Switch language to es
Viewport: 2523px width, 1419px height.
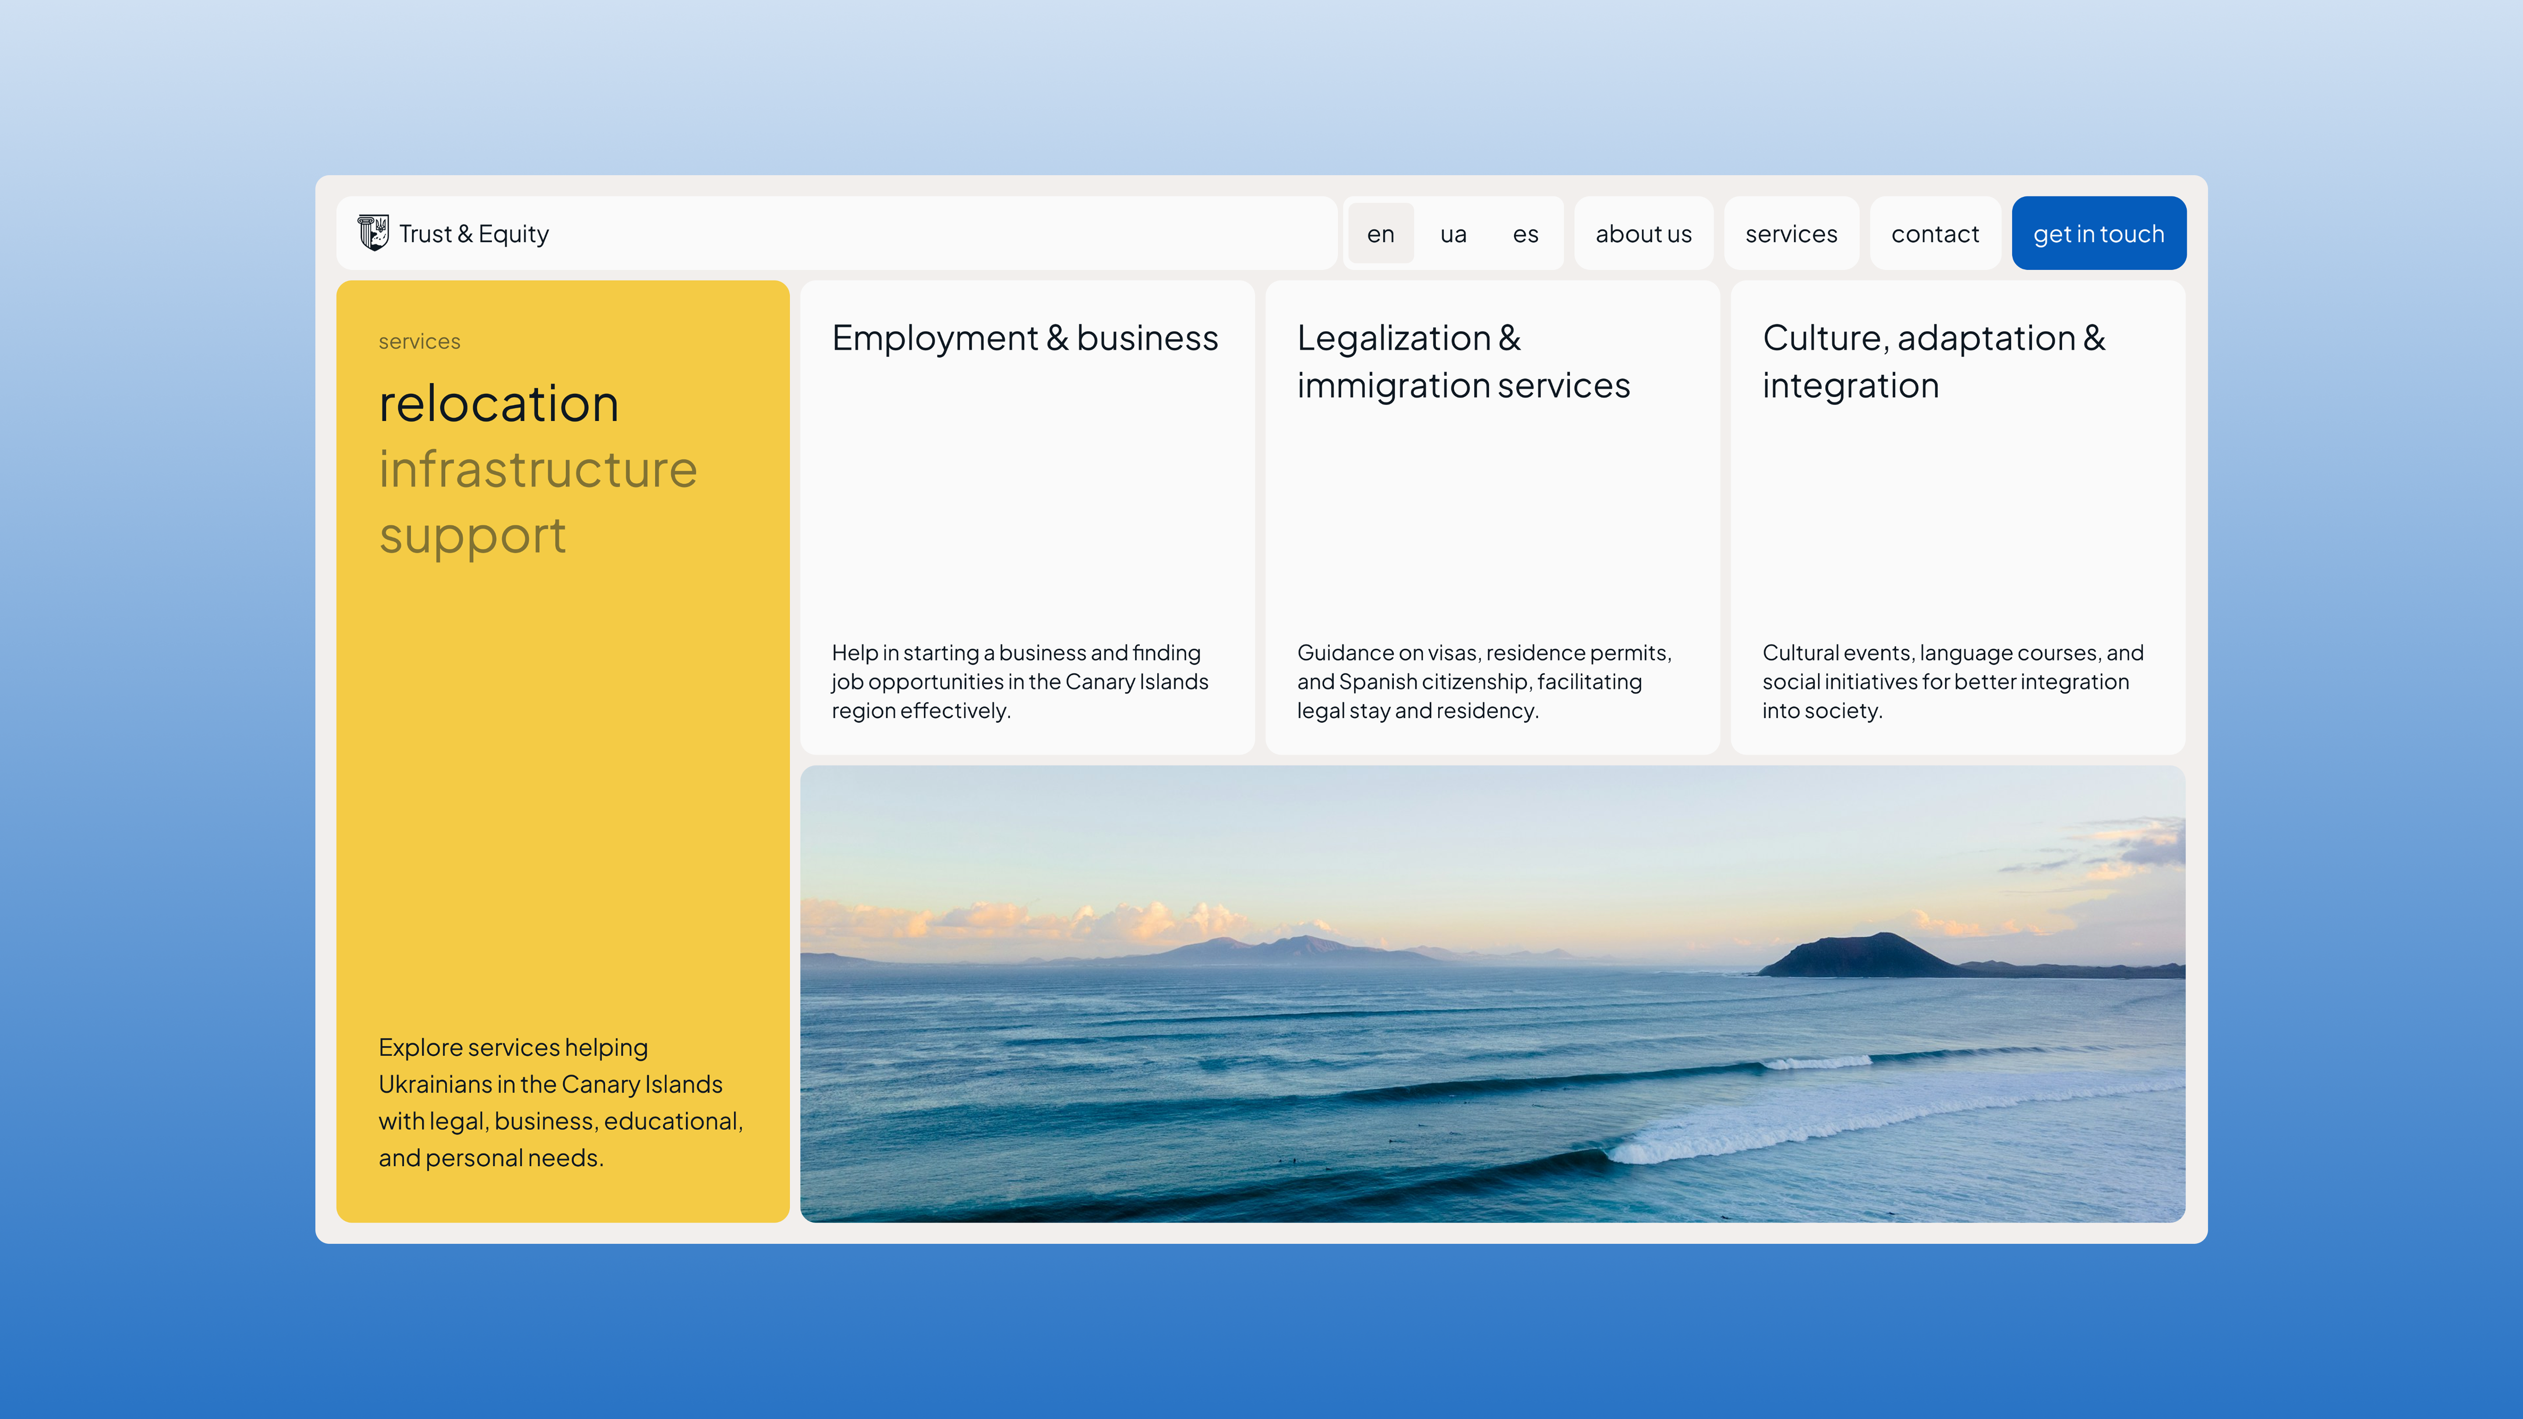click(1525, 234)
